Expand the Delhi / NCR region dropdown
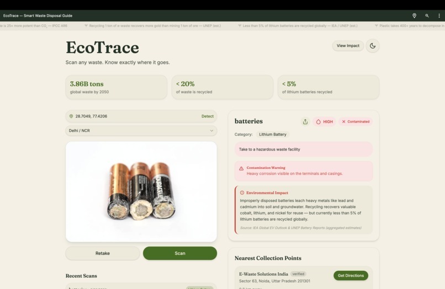 point(141,131)
